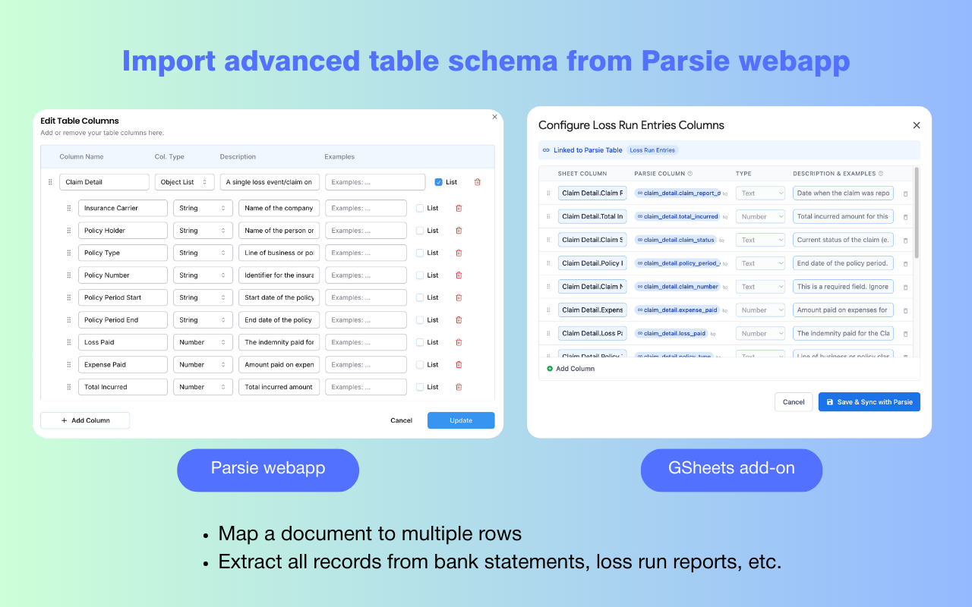This screenshot has height=607, width=972.
Task: Delete the Insurance Carrier row in the webapp
Action: [x=459, y=208]
